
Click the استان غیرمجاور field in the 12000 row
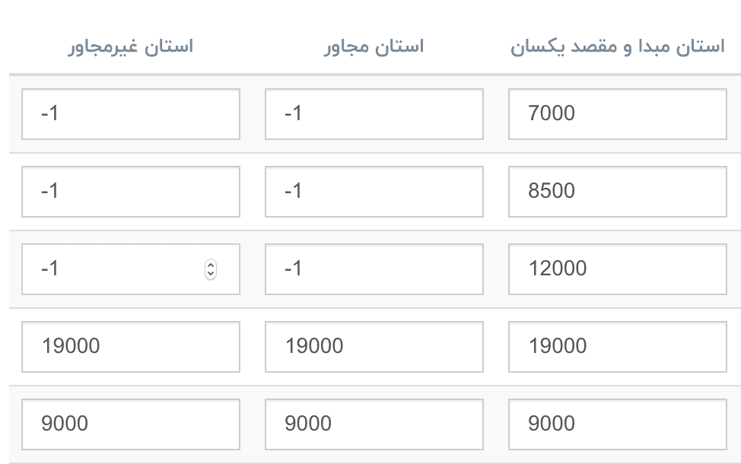pyautogui.click(x=114, y=269)
